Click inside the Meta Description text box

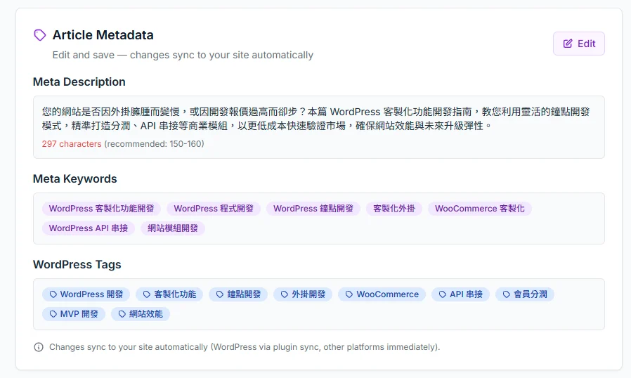point(319,127)
